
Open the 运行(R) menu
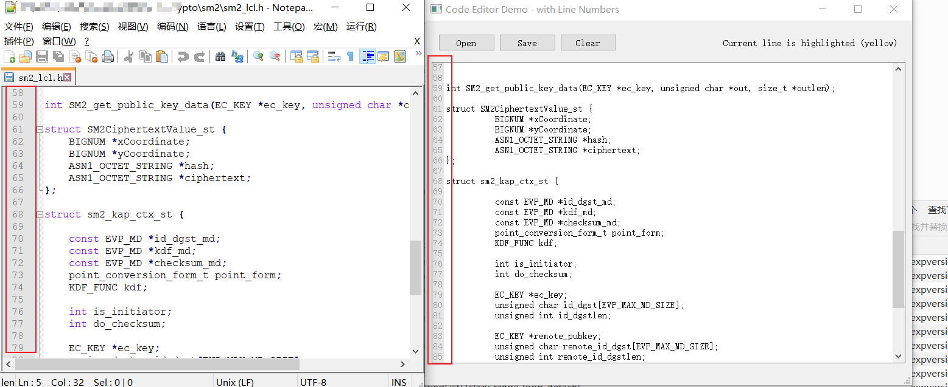click(x=362, y=27)
